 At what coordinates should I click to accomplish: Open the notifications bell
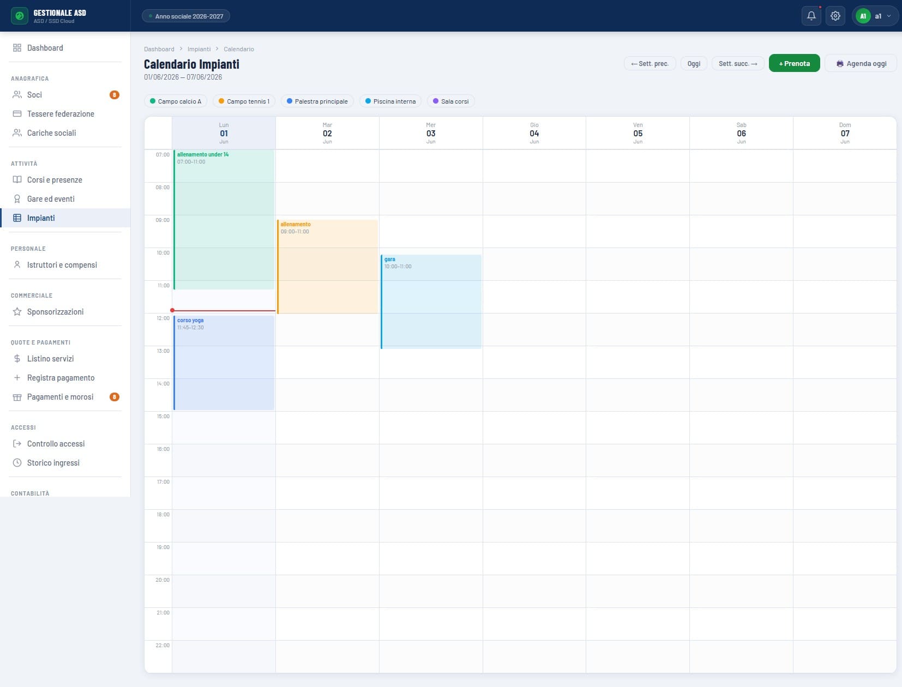click(x=811, y=16)
